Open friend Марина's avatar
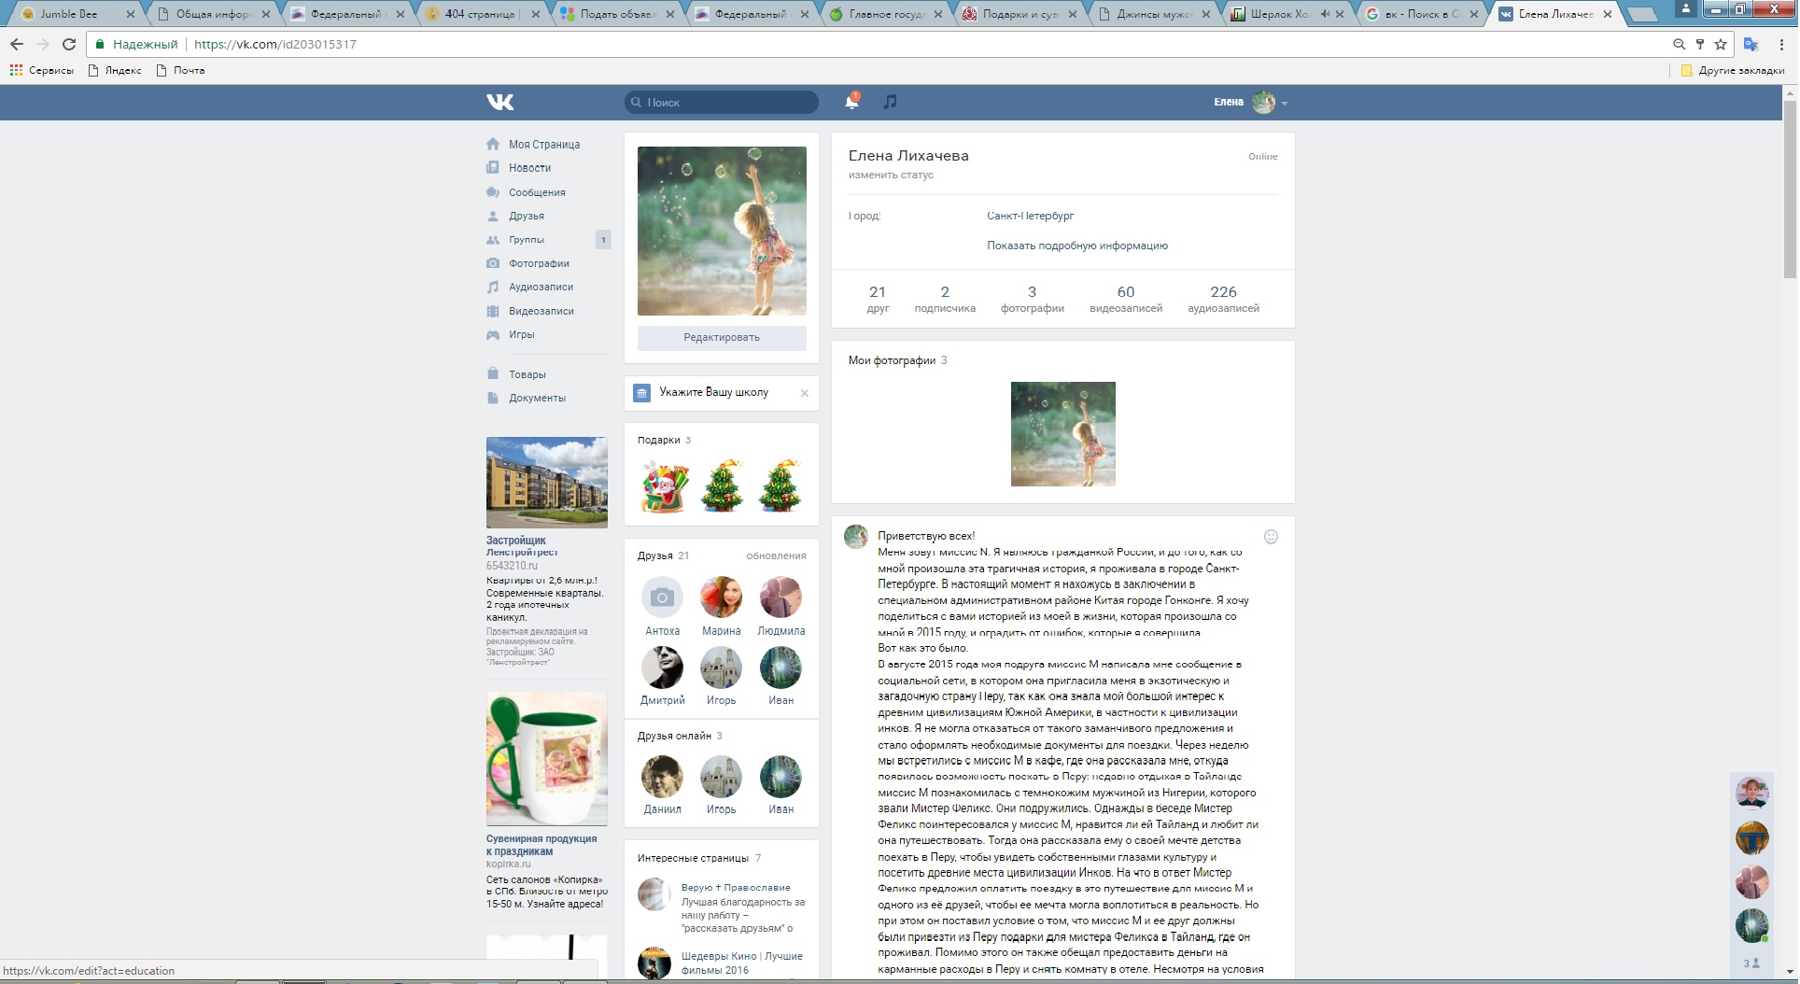Viewport: 1800px width, 984px height. 722,597
